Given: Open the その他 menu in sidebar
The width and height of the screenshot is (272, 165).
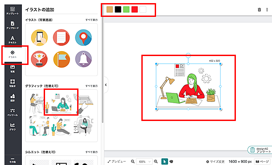Looking at the screenshot, I should click(x=12, y=160).
